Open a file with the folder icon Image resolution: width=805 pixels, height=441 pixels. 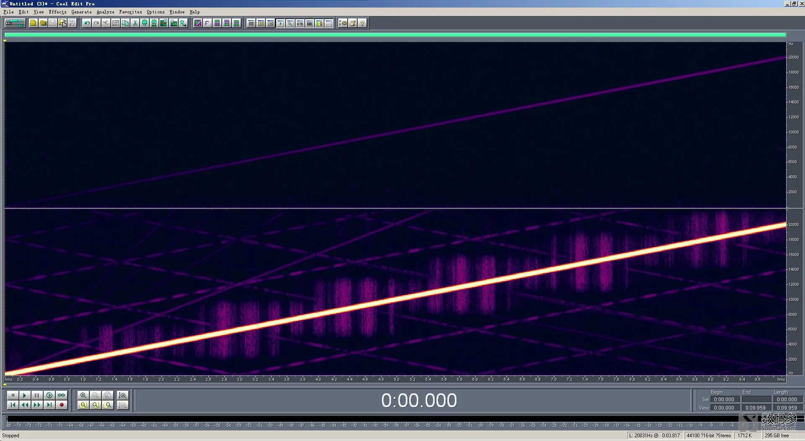43,23
